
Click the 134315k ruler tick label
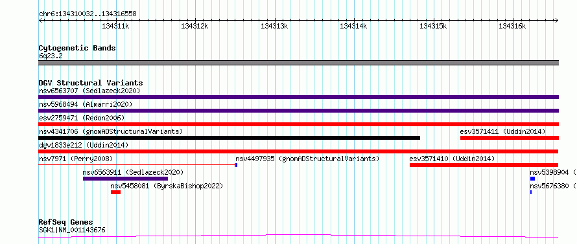[x=433, y=26]
